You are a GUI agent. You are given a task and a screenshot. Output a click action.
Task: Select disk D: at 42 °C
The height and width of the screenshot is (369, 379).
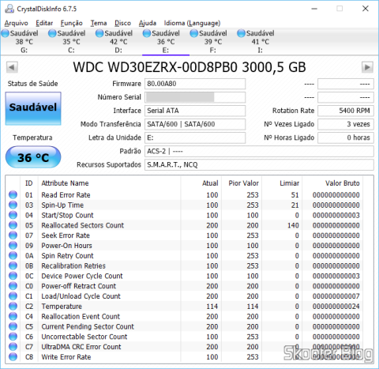click(x=118, y=41)
